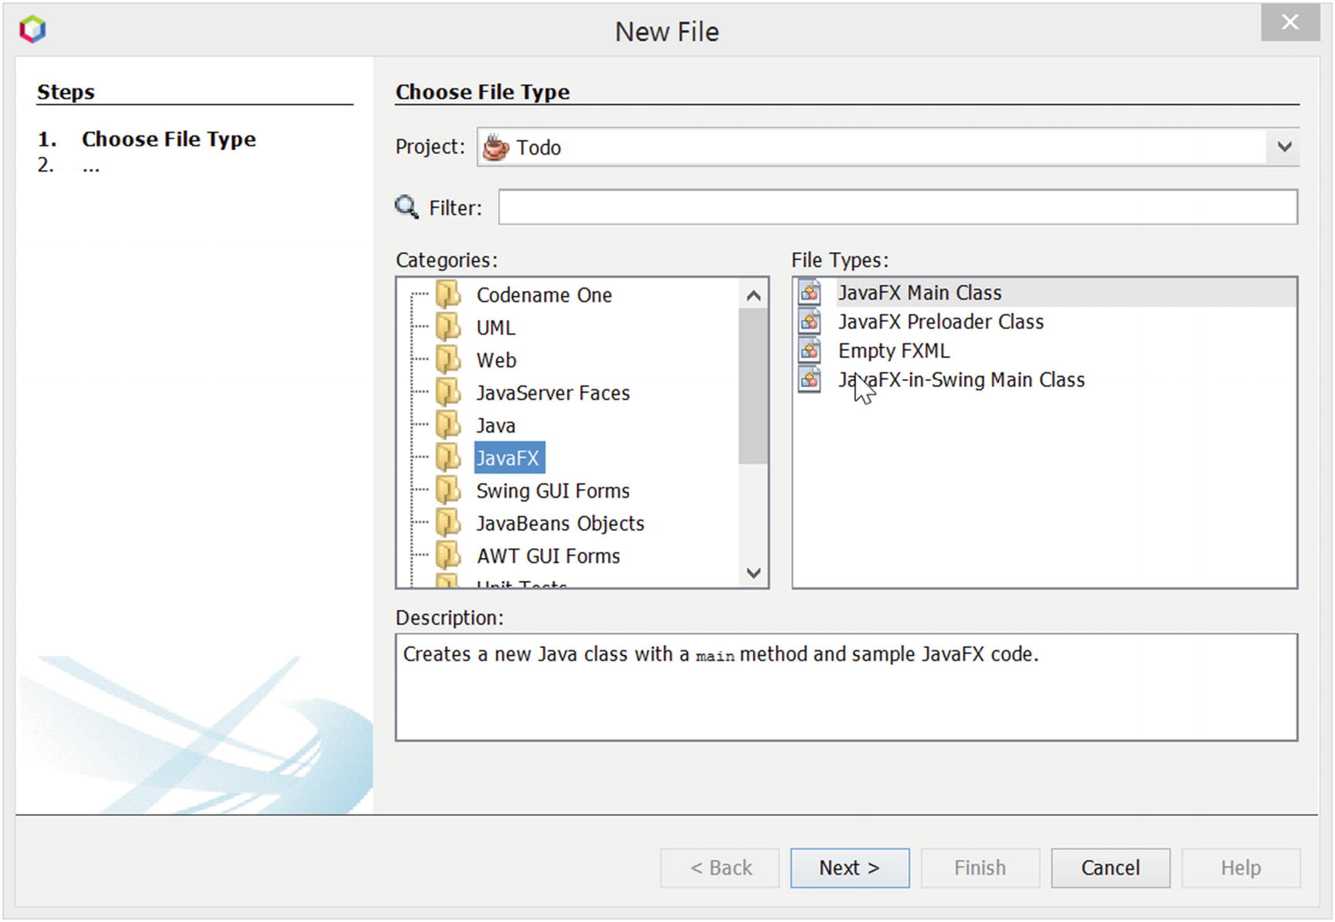Click the JavaBeans Objects folder icon

point(448,523)
